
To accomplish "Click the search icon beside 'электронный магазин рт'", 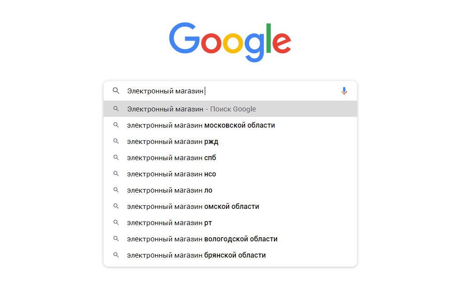I will pyautogui.click(x=116, y=222).
